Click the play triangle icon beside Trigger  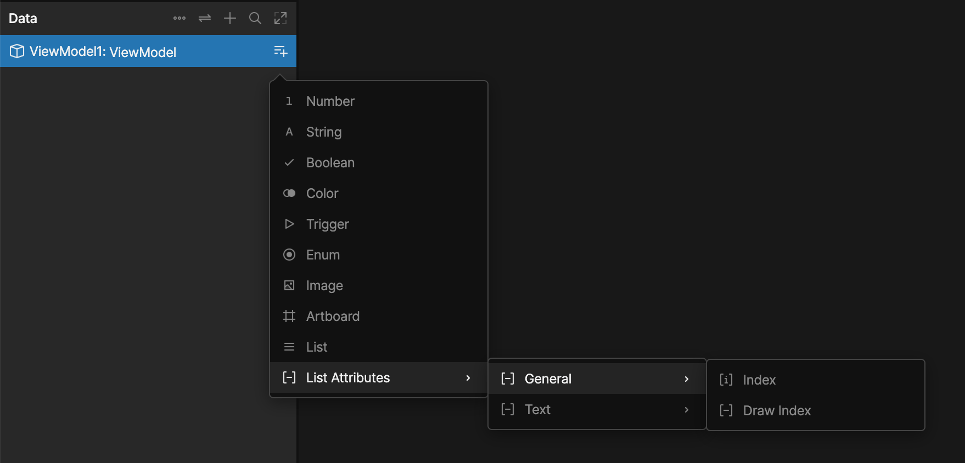tap(289, 224)
